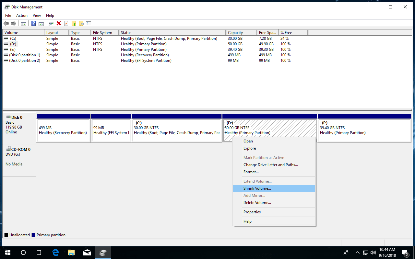This screenshot has height=259, width=415.
Task: Open the Action menu
Action: click(22, 16)
